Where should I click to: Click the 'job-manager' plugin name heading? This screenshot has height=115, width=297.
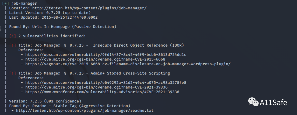click(24, 4)
